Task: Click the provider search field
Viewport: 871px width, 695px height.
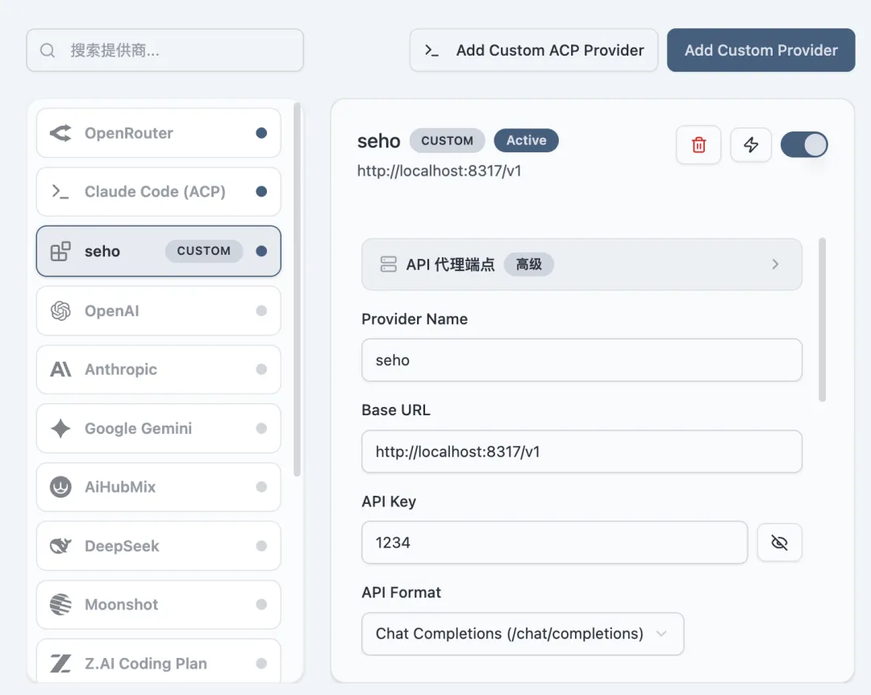Action: tap(165, 50)
